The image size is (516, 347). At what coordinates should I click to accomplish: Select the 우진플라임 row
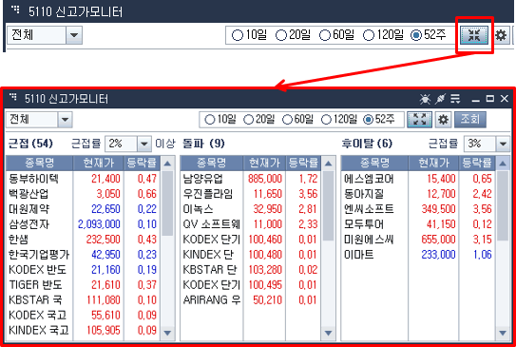(251, 194)
